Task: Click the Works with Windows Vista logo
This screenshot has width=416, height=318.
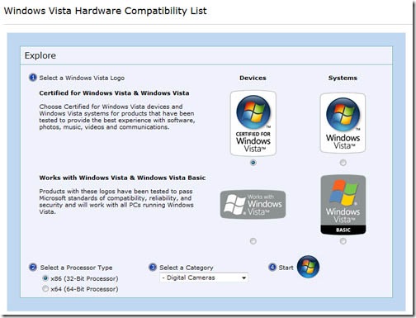Action: 253,204
